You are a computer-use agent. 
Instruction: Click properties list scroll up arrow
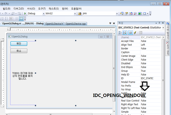pos(163,37)
